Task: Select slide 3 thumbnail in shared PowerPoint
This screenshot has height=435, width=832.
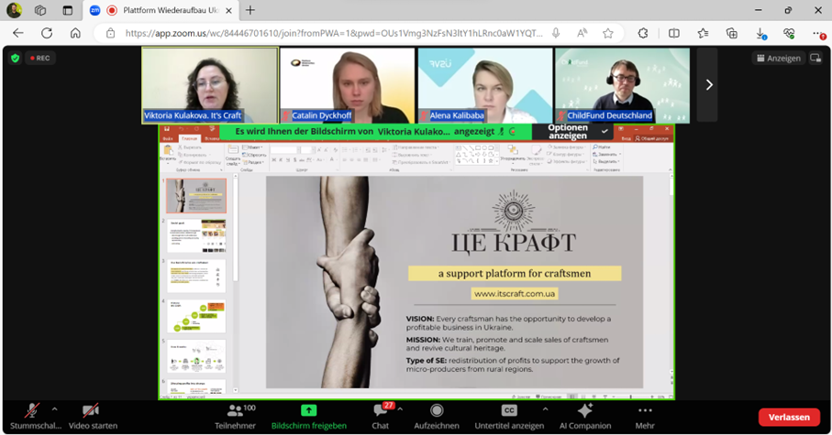Action: [196, 276]
